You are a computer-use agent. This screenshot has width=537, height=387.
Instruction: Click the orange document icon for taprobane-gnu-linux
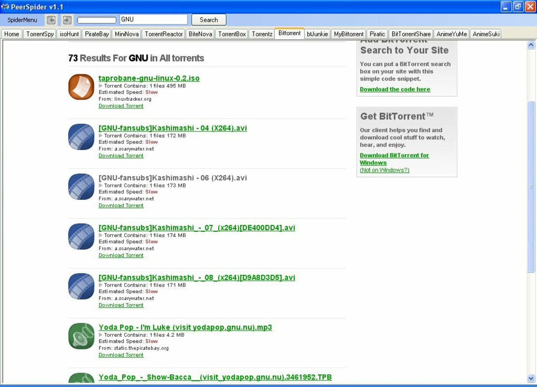click(81, 87)
